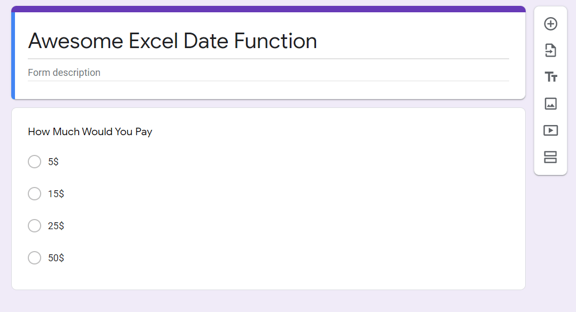Select the radio circle for 5$
The image size is (576, 312).
pyautogui.click(x=34, y=162)
